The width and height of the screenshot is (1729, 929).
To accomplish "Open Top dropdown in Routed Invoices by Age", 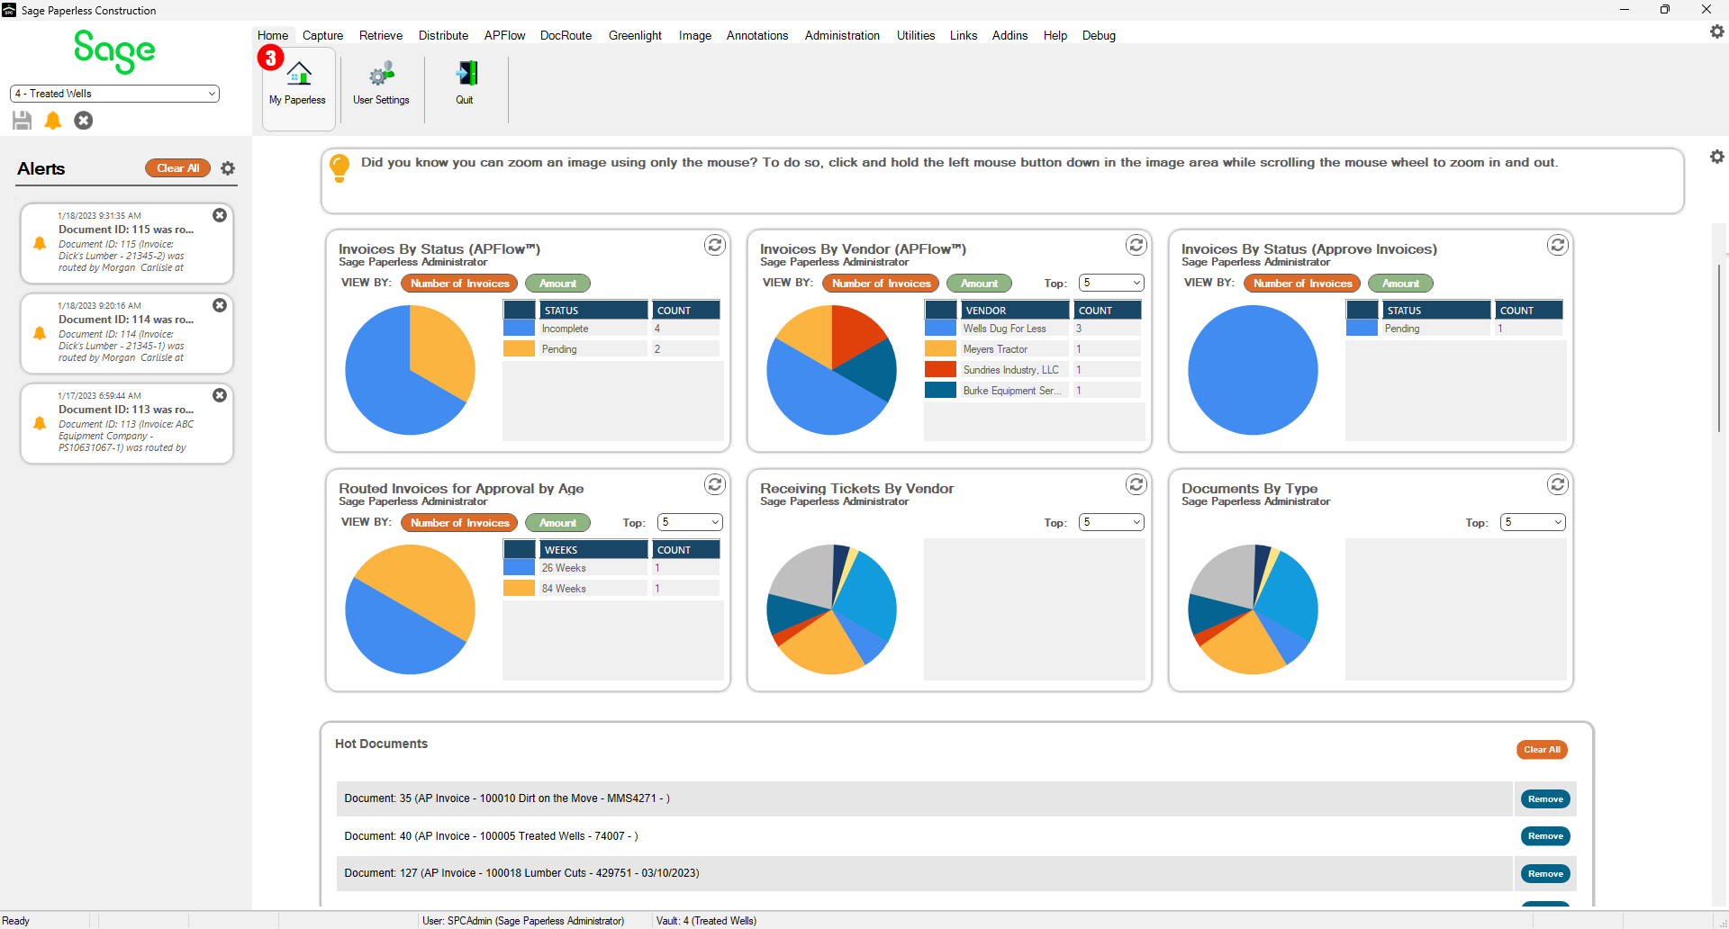I will [690, 522].
